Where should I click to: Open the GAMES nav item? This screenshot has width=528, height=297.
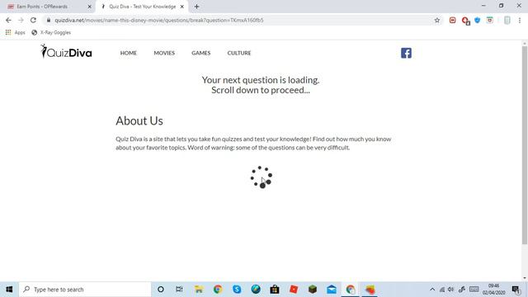point(200,53)
